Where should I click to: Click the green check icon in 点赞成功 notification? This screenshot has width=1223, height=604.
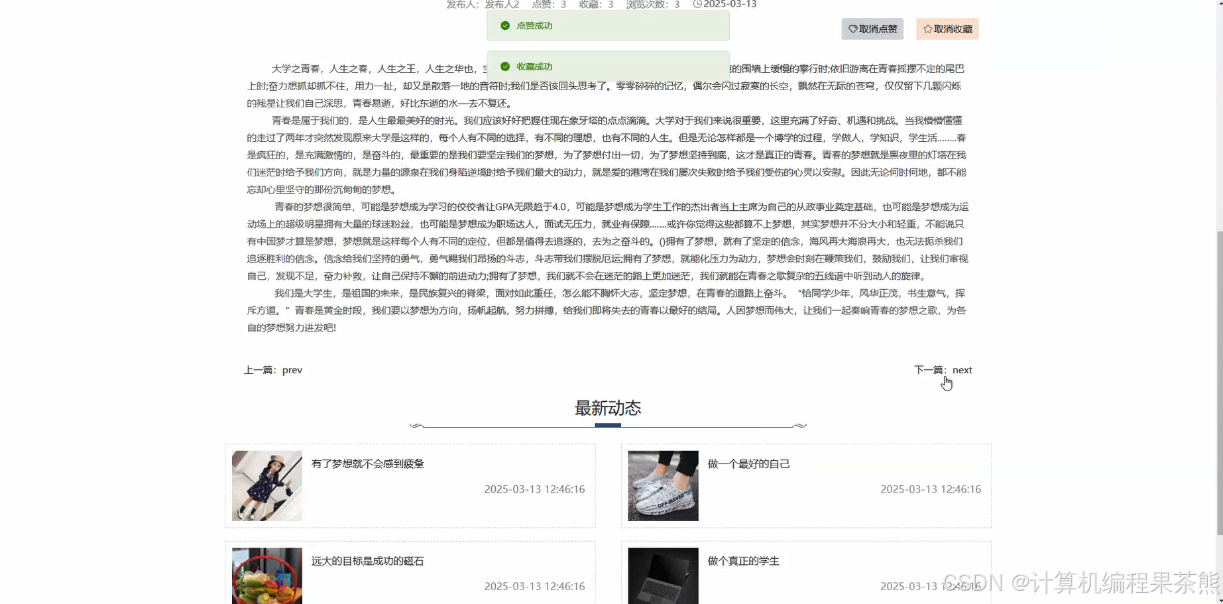pos(505,25)
